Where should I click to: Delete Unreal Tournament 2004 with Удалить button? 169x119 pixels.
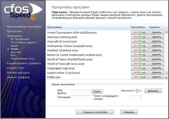coord(156,32)
